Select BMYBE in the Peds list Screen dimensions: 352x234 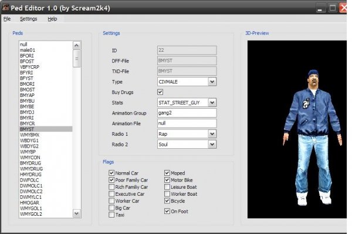click(x=46, y=106)
